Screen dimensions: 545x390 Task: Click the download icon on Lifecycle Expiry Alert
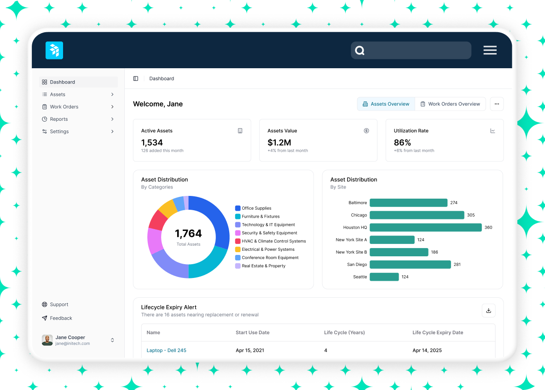[488, 310]
